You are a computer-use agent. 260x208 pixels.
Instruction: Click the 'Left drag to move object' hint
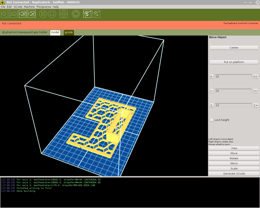point(220,139)
